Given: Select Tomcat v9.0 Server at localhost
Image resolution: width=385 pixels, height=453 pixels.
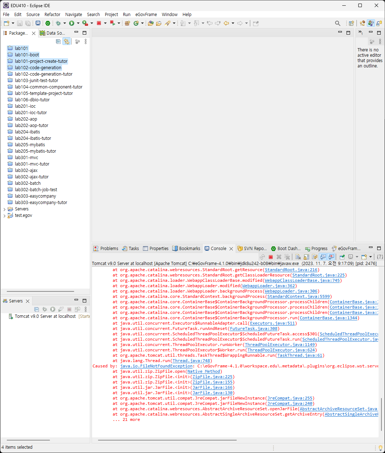Looking at the screenshot, I should (x=45, y=316).
